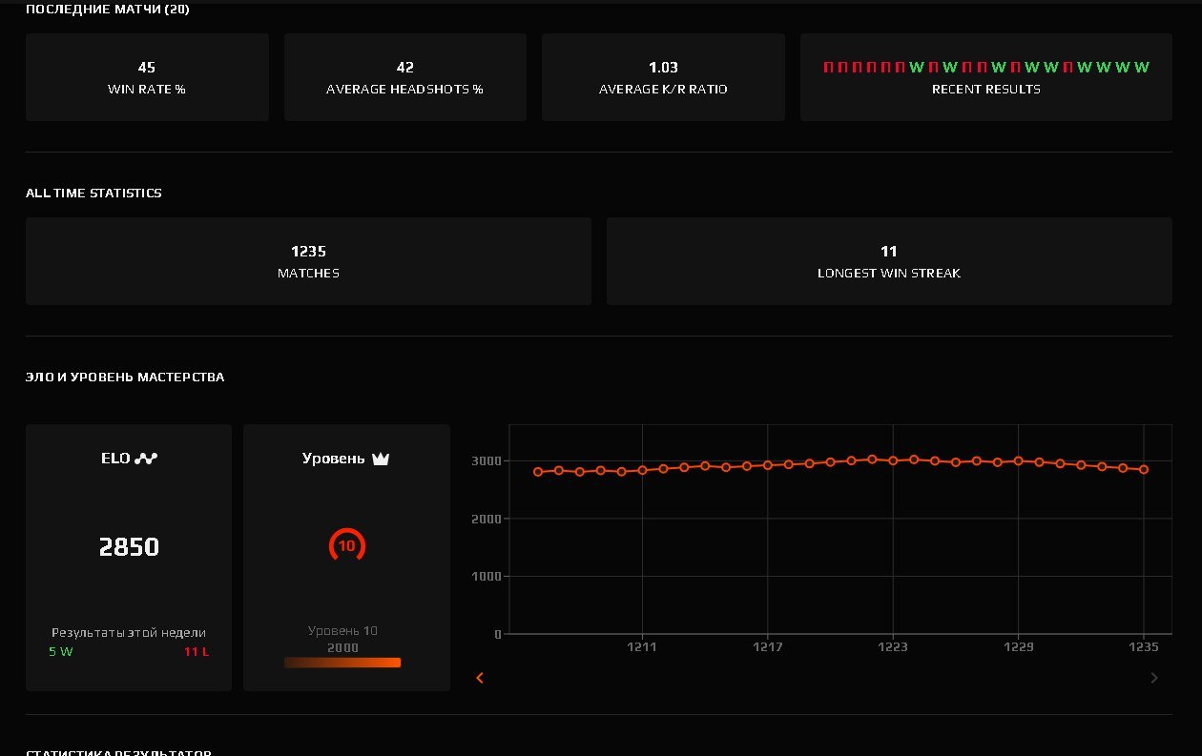Click the first red loss letter in recent results
The width and height of the screenshot is (1202, 756).
(826, 67)
